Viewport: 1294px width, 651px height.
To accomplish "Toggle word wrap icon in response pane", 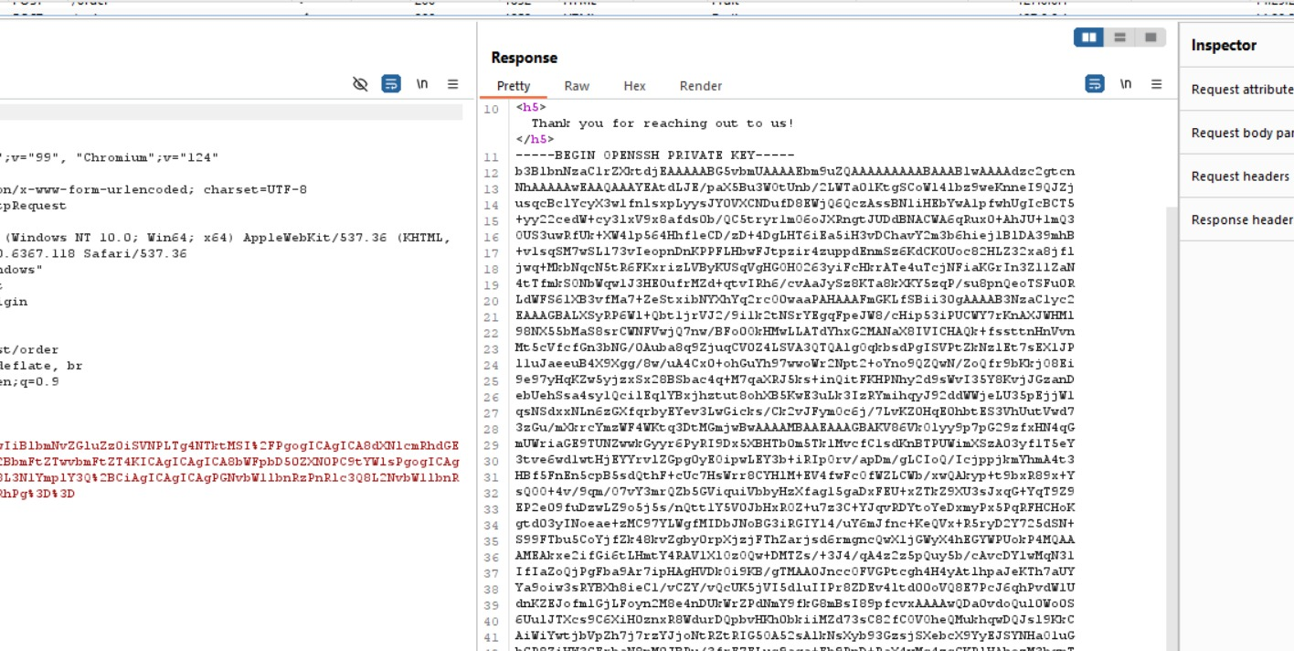I will 1095,84.
